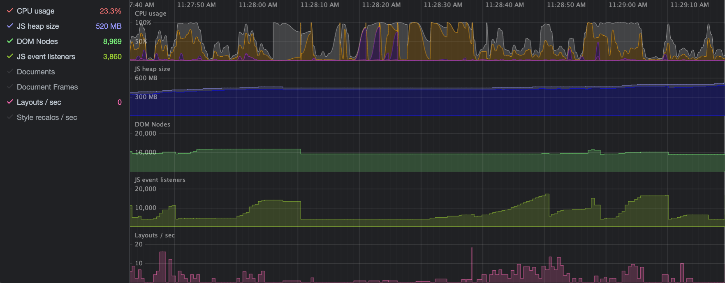Viewport: 725px width, 283px height.
Task: Toggle JS event listeners checkbox
Action: (x=10, y=56)
